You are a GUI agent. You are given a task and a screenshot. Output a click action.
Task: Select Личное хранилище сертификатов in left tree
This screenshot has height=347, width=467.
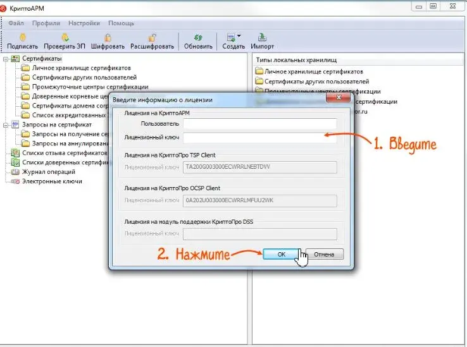pyautogui.click(x=81, y=68)
